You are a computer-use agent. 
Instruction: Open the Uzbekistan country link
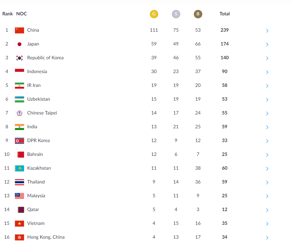tap(38, 99)
